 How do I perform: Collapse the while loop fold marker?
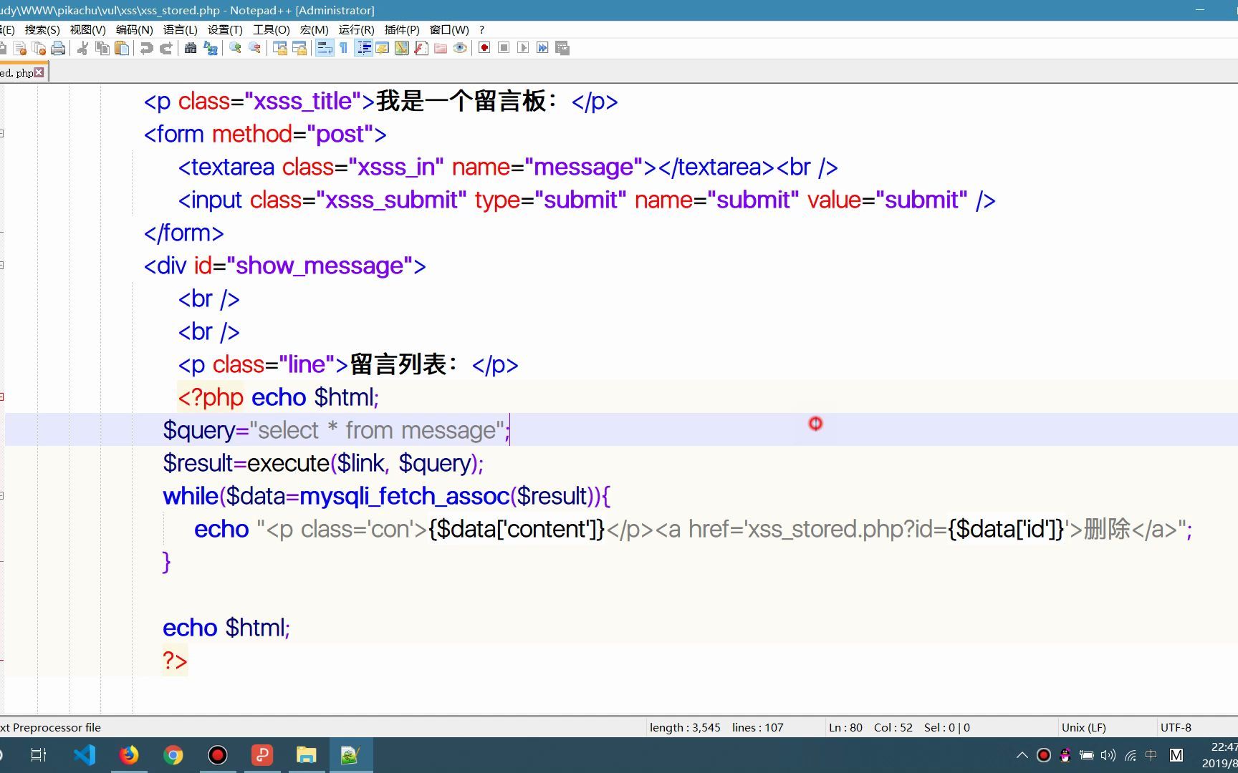coord(2,495)
